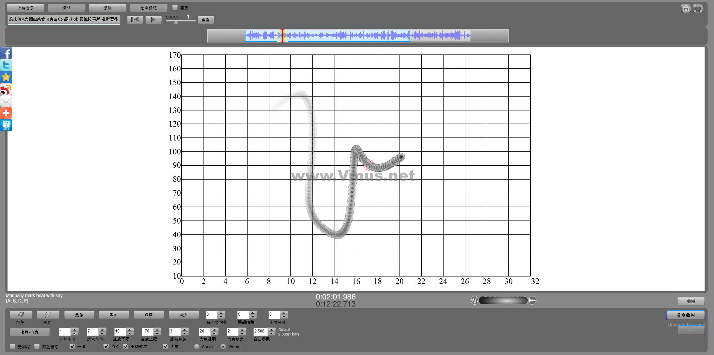Increase 每小节拍数 with up arrow
Image resolution: width=714 pixels, height=355 pixels.
[x=221, y=313]
